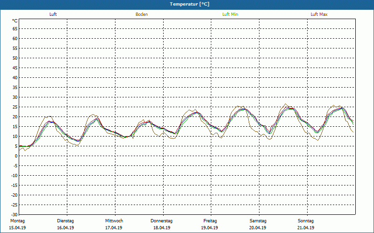
Task: Click the 20.04.19 date label
Action: pos(258,228)
